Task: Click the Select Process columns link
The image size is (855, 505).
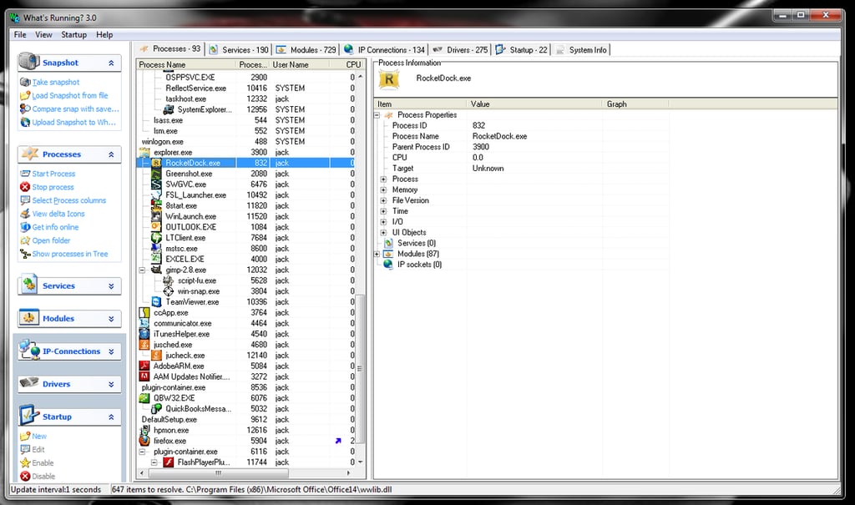Action: pos(68,200)
